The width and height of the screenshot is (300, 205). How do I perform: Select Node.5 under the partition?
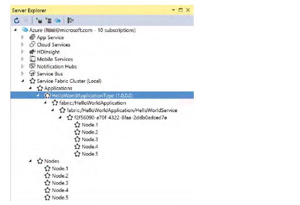(90, 154)
